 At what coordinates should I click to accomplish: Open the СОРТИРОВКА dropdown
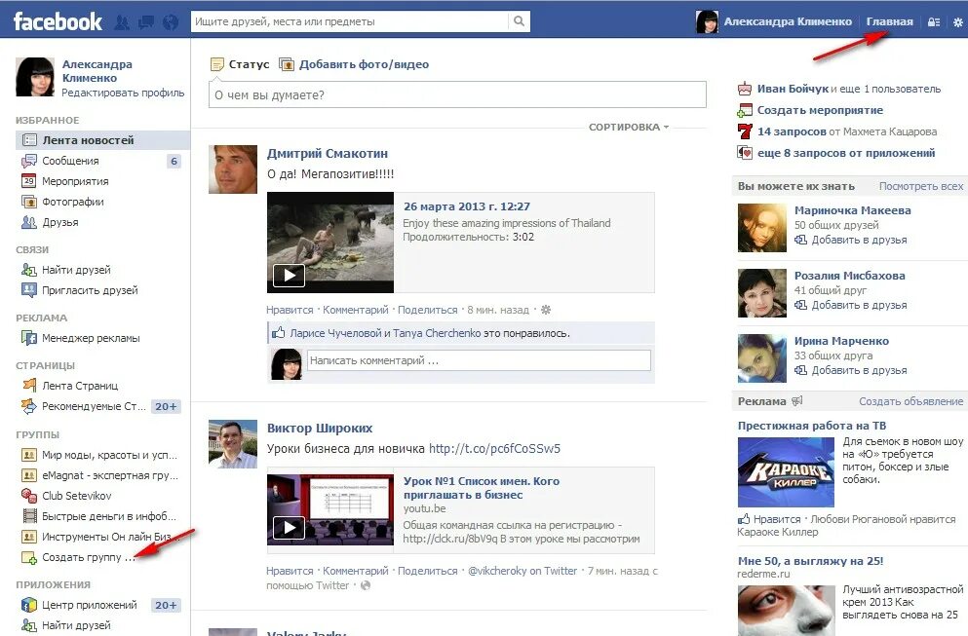(629, 127)
